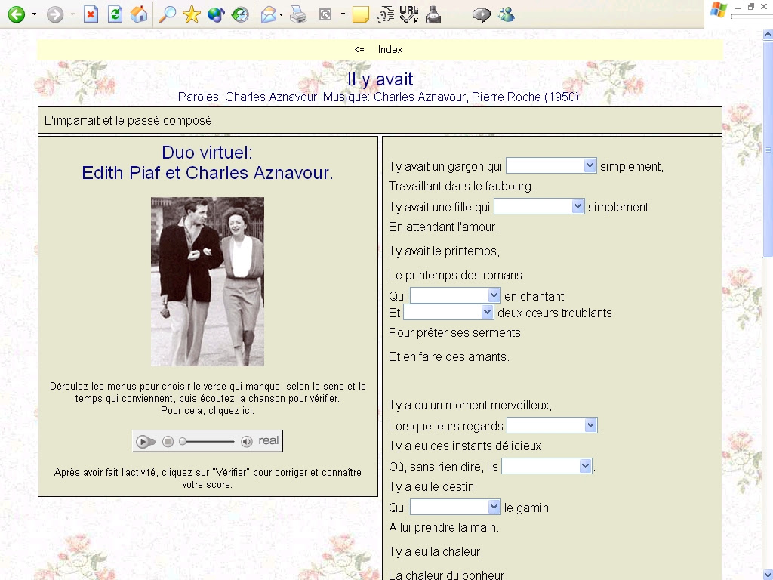773x580 pixels.
Task: Stop loading with the red X page icon
Action: pos(91,14)
